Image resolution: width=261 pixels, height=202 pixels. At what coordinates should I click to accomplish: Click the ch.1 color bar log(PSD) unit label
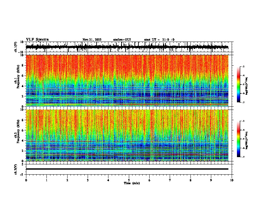[247, 86]
